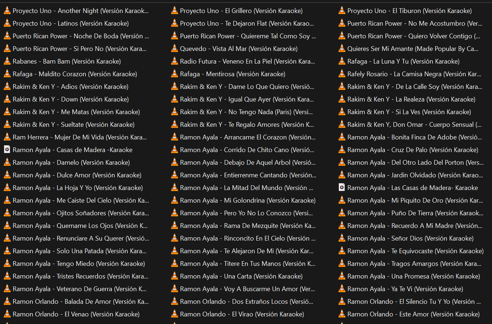
Task: Click the VLC icon for Ramon Orlando - El Venao
Action: click(7, 314)
